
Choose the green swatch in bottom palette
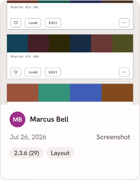[54, 93]
